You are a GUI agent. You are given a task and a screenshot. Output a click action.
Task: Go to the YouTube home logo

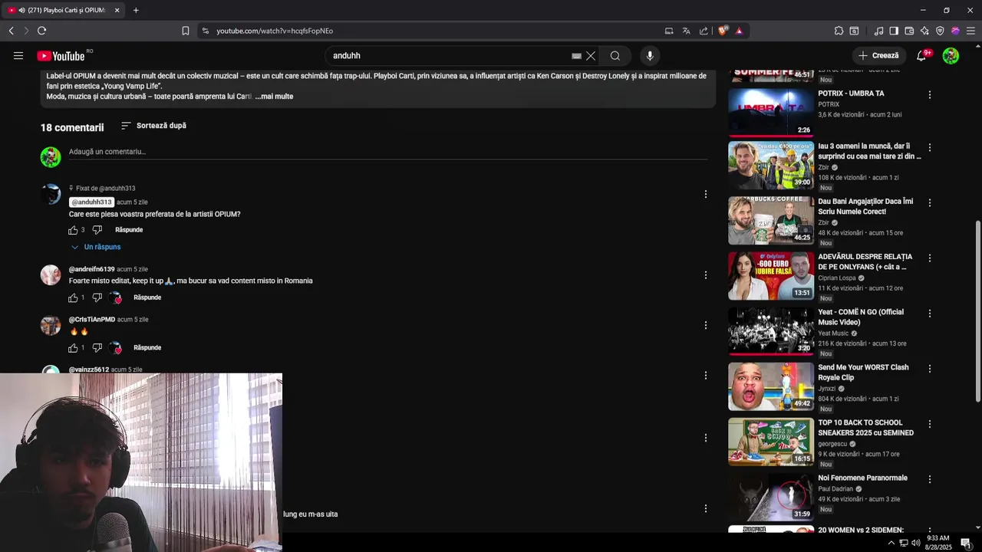(61, 56)
